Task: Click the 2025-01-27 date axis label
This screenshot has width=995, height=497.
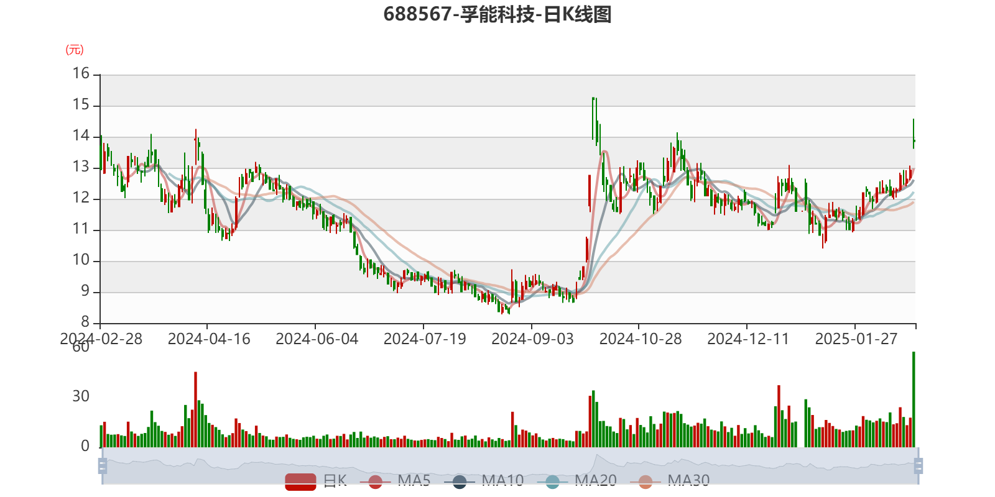Action: tap(856, 339)
